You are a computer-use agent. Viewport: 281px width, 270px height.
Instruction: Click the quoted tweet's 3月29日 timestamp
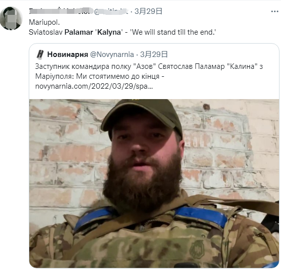[x=154, y=54]
